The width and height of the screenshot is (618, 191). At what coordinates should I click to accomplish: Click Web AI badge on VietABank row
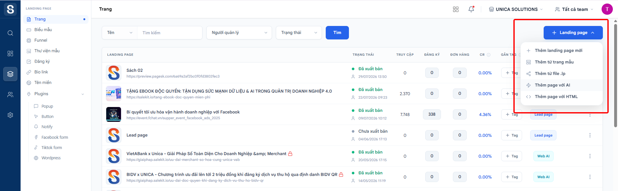pyautogui.click(x=543, y=156)
